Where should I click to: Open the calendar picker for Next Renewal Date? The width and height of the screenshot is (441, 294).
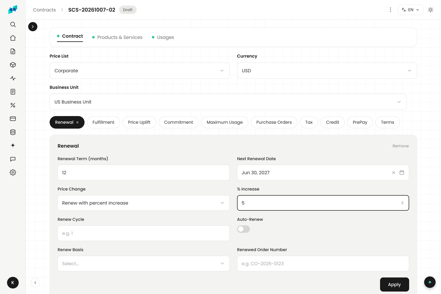(x=402, y=173)
